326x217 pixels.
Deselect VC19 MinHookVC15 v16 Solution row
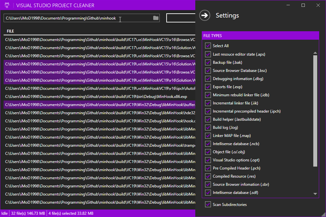[99, 64]
